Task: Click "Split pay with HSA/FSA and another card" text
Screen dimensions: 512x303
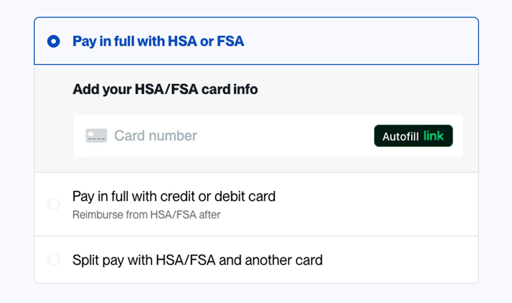Action: click(197, 260)
